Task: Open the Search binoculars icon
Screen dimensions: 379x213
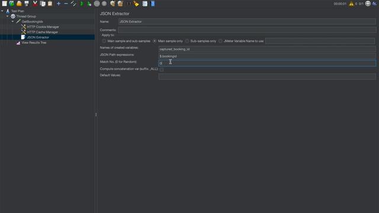Action: (x=129, y=4)
